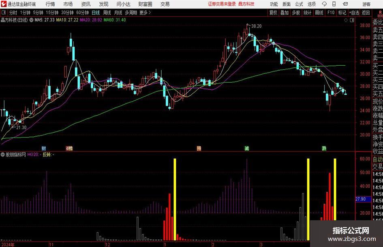Open the 功能 menu
The height and width of the screenshot is (247, 383).
274,4
